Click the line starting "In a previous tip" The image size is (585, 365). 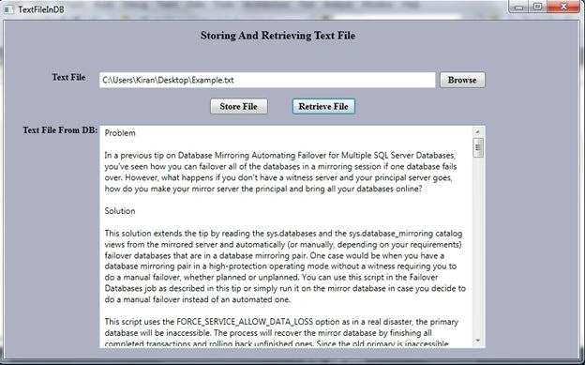pyautogui.click(x=279, y=155)
